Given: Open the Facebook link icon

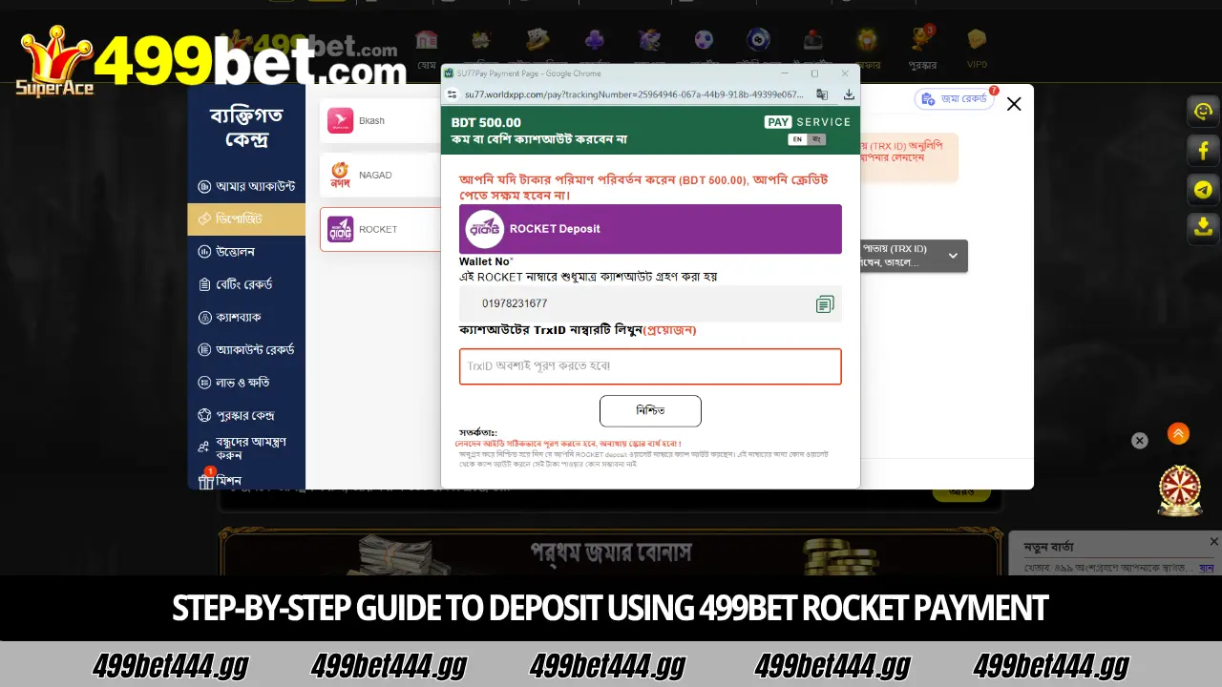Looking at the screenshot, I should pyautogui.click(x=1203, y=150).
